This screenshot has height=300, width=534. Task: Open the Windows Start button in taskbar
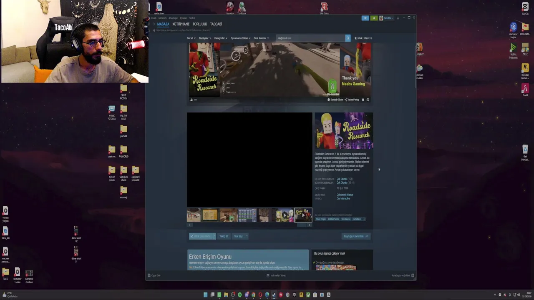205,295
